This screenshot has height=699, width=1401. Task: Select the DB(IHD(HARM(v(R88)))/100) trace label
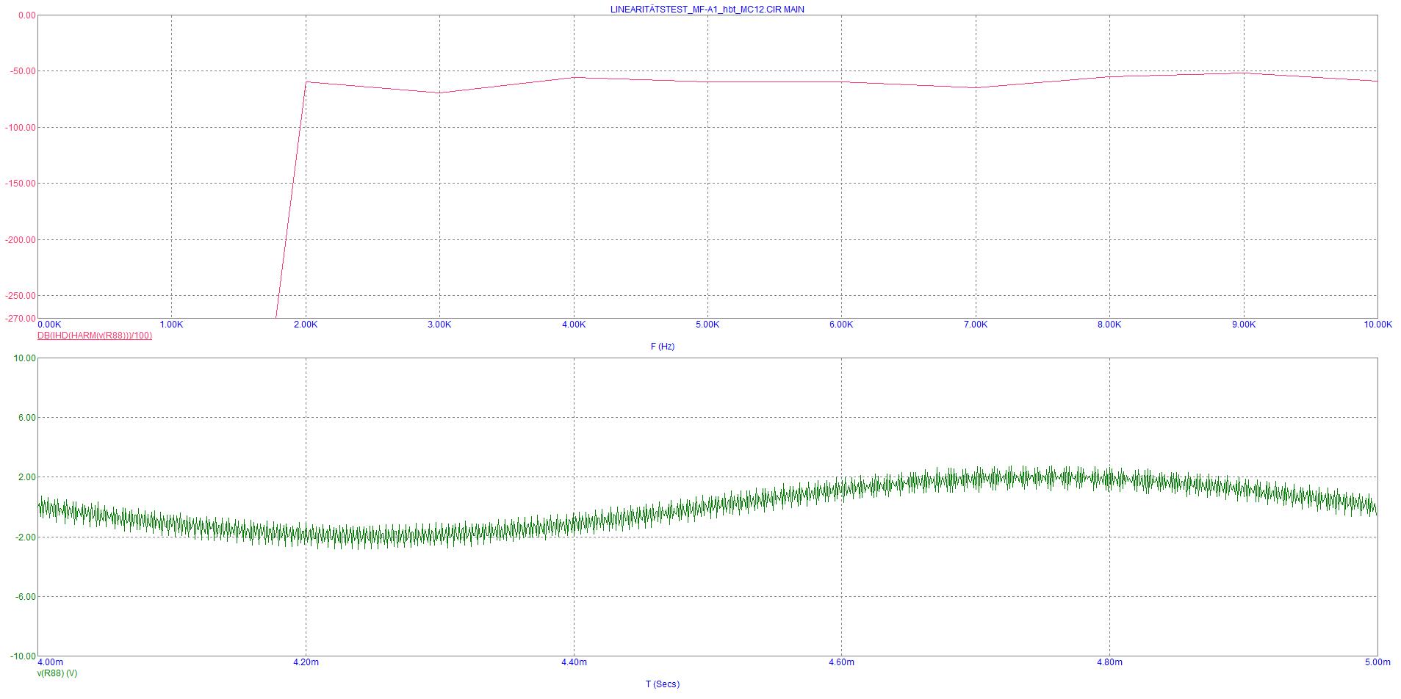tap(95, 336)
